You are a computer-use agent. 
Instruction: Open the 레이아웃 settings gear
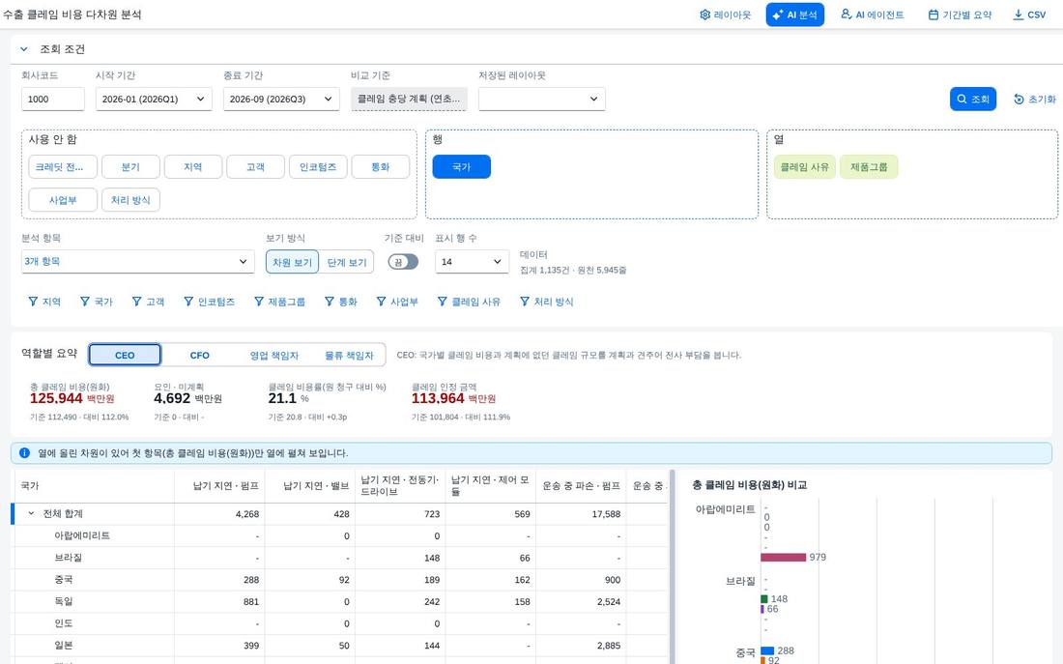coord(725,14)
